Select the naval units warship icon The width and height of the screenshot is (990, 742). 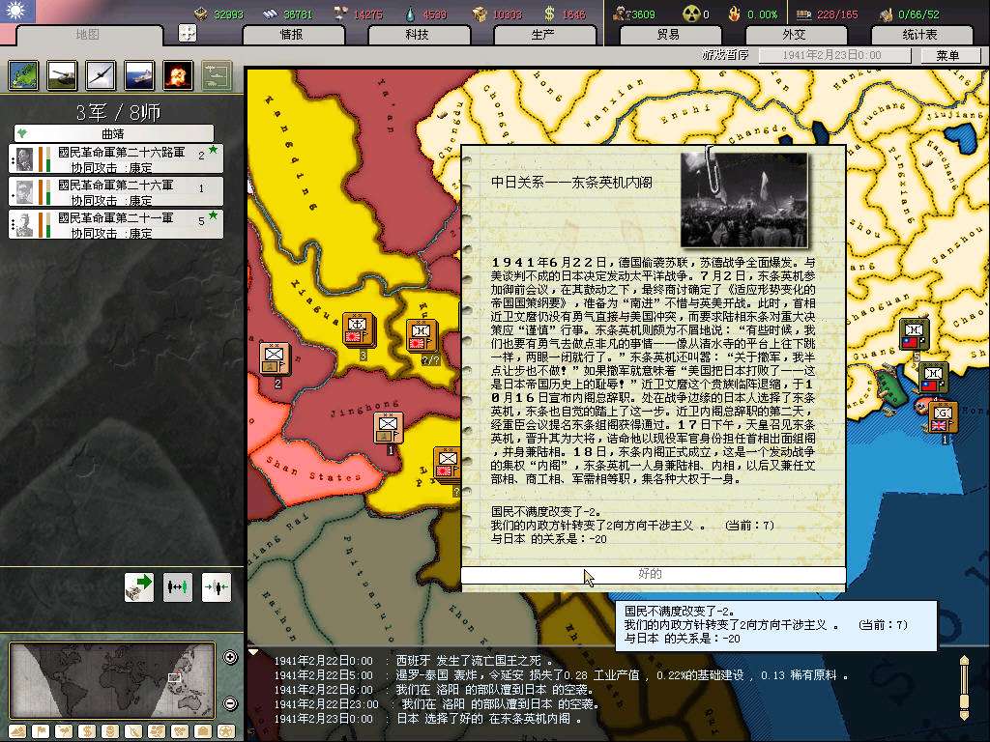pos(139,75)
